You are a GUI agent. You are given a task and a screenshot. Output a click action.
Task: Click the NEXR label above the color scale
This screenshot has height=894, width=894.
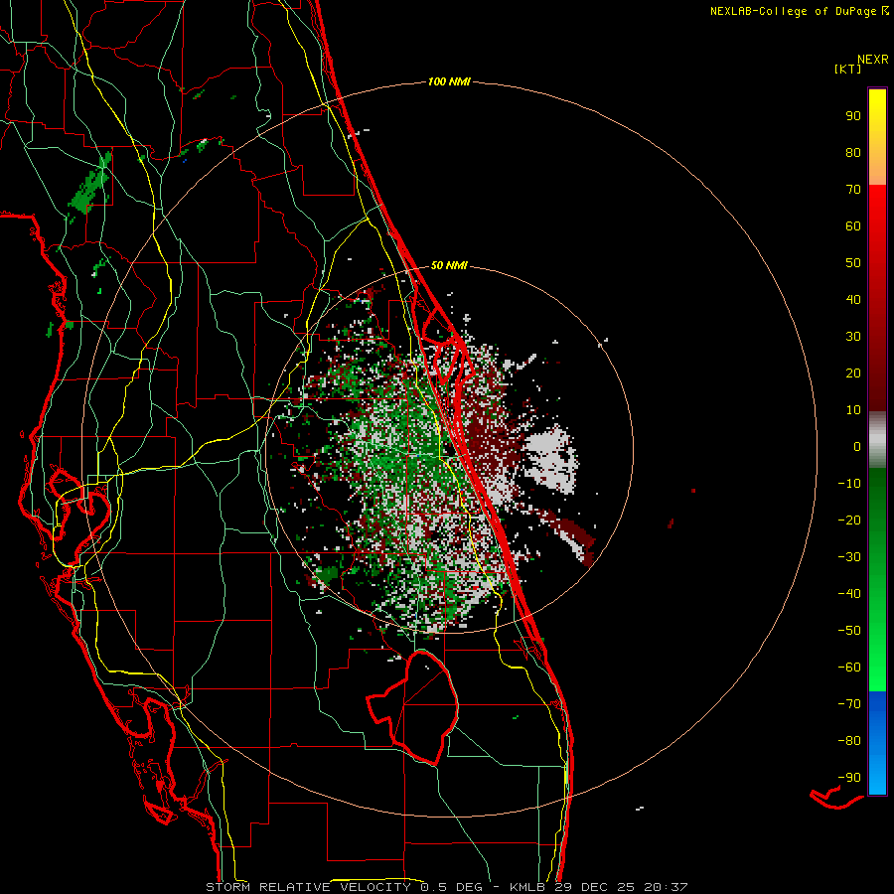(872, 60)
